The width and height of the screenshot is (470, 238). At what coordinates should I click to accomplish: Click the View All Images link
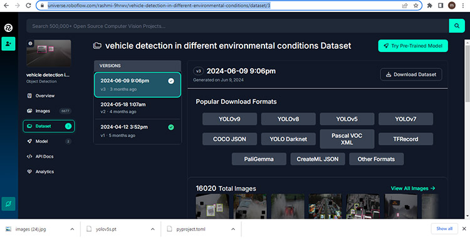coord(413,189)
